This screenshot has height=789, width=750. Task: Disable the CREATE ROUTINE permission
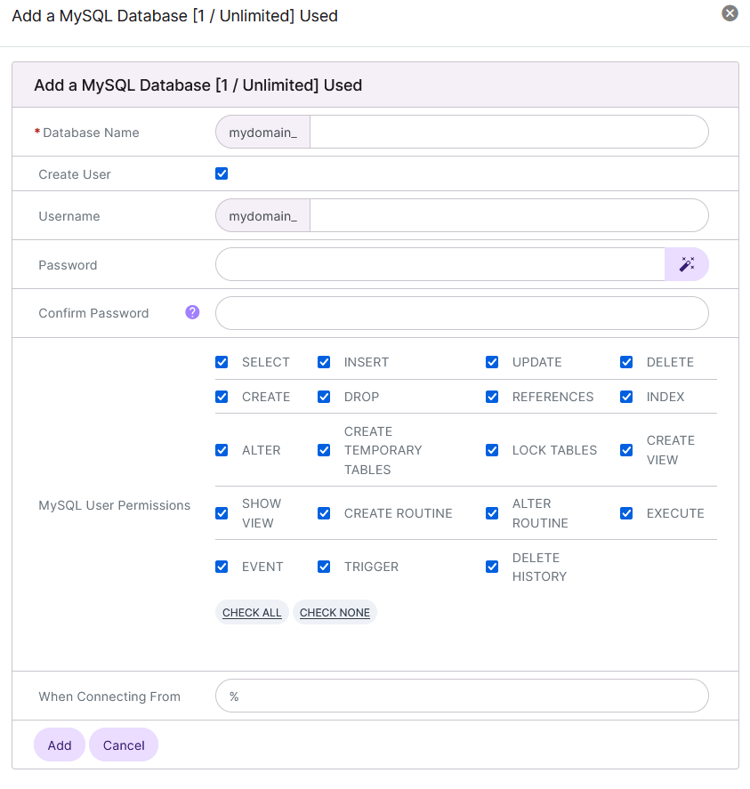point(323,513)
